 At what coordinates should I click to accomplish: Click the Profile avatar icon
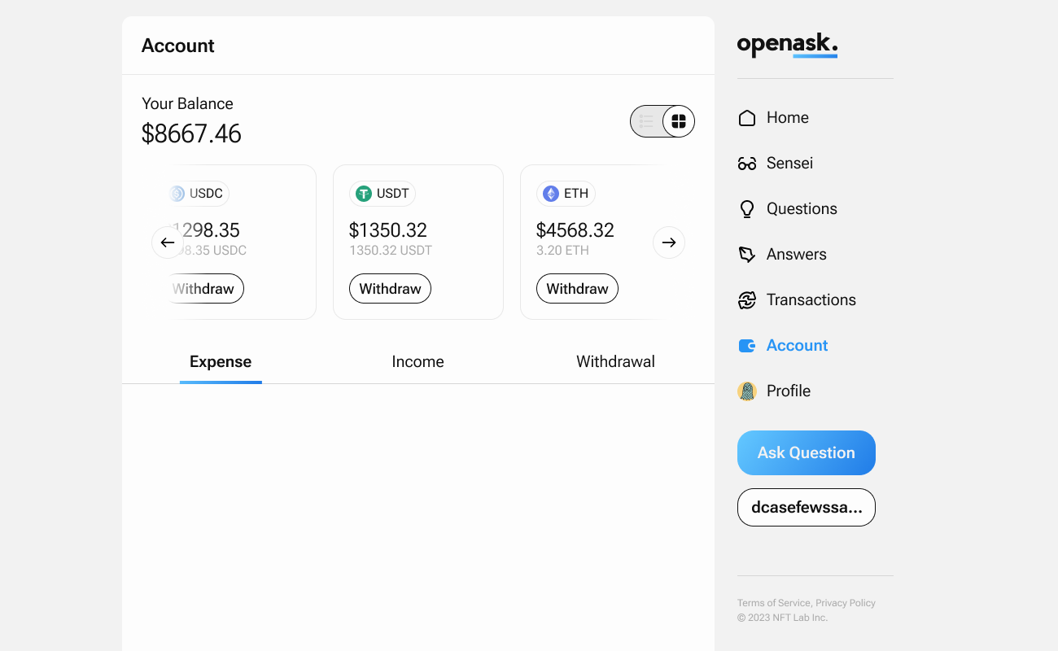coord(746,391)
